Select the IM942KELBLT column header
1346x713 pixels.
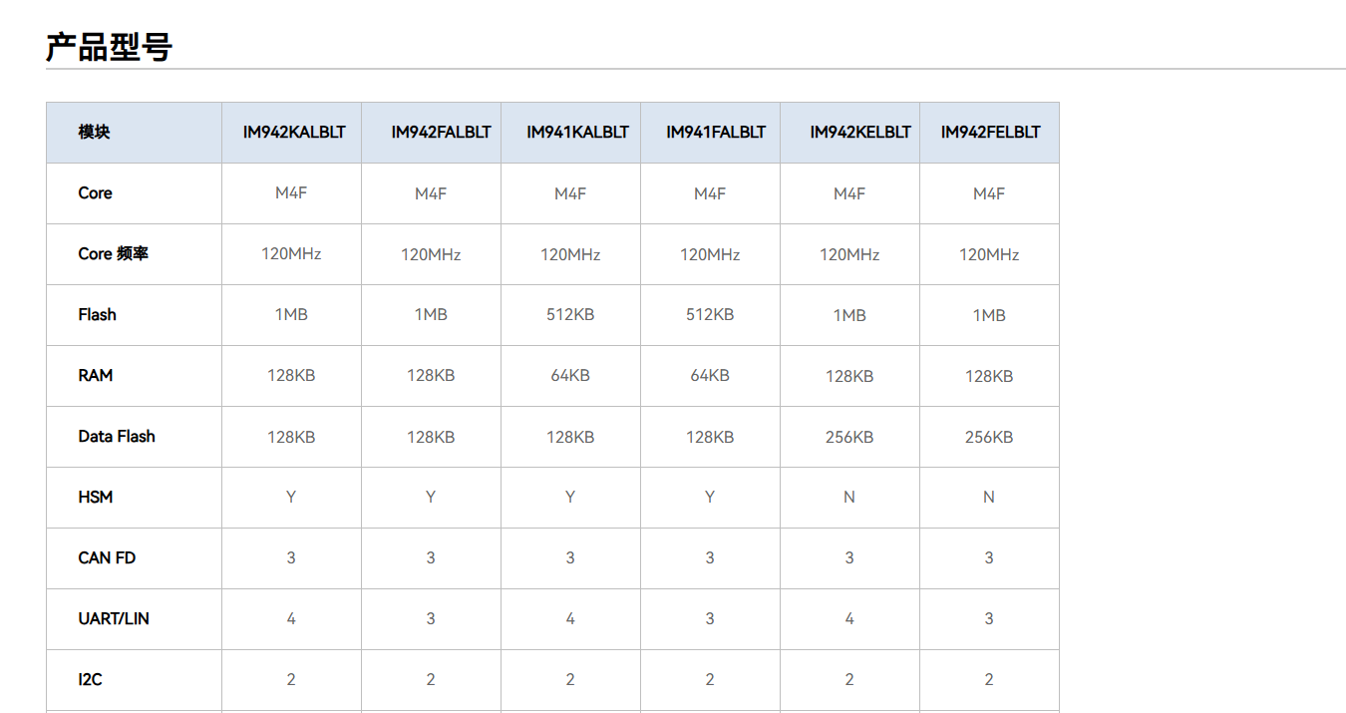859,132
